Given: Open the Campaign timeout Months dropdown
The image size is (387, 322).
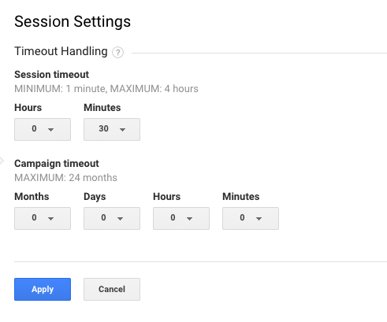Looking at the screenshot, I should [43, 218].
